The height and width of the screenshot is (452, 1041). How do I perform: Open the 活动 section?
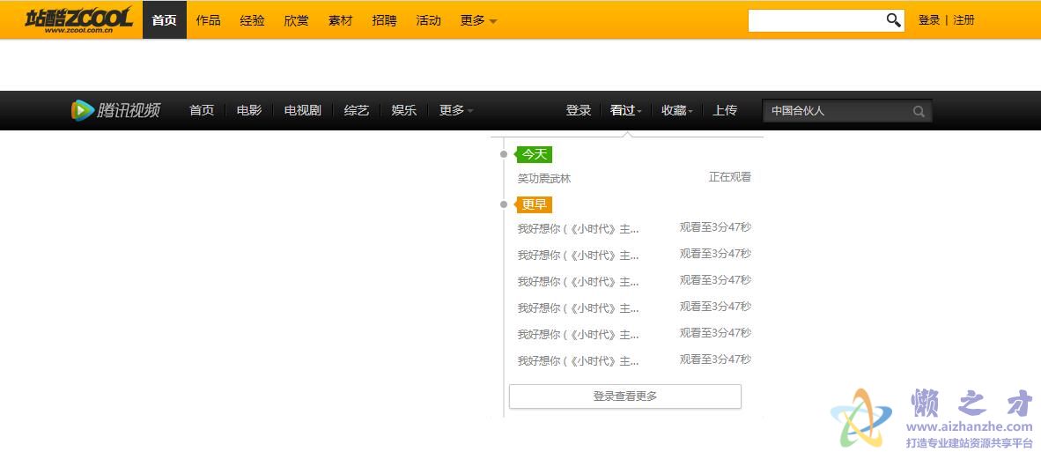(x=428, y=20)
